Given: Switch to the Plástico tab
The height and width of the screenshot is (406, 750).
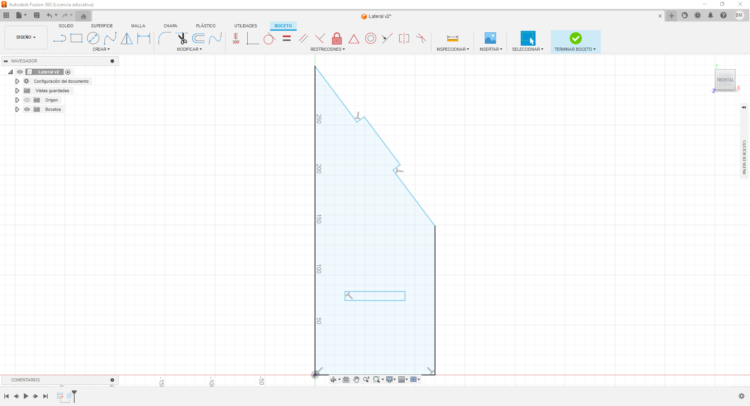Looking at the screenshot, I should 206,26.
